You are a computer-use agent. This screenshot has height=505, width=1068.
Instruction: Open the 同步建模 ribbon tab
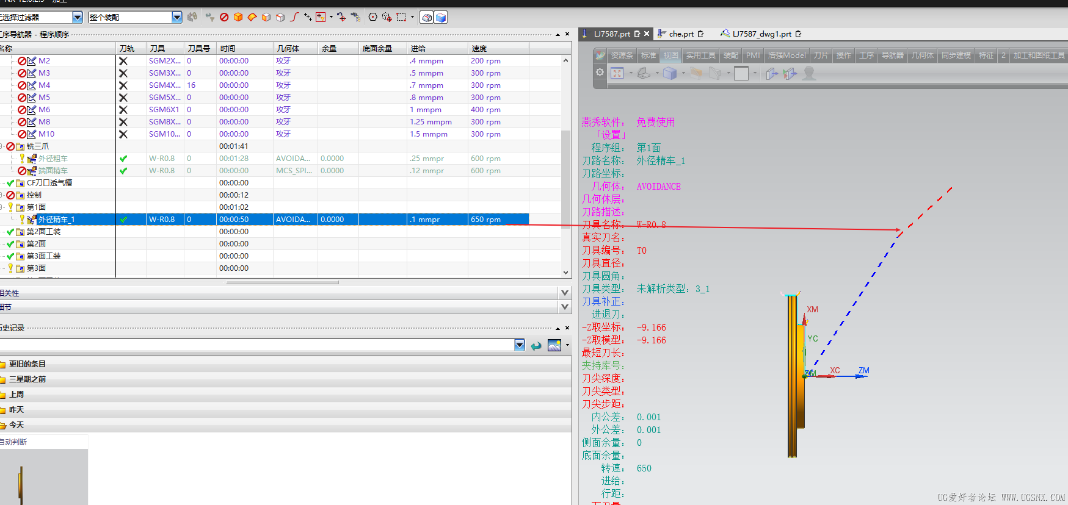click(x=956, y=56)
